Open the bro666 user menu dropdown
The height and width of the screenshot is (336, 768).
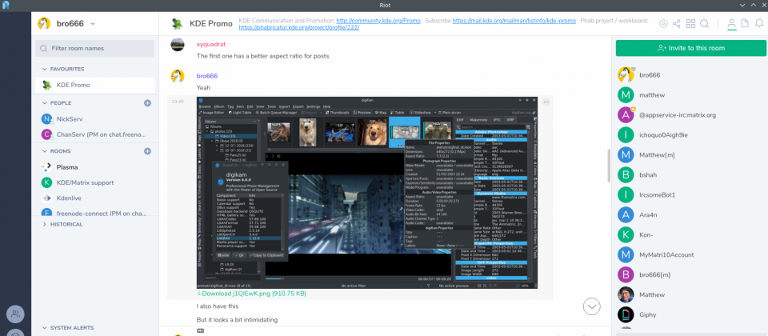93,23
